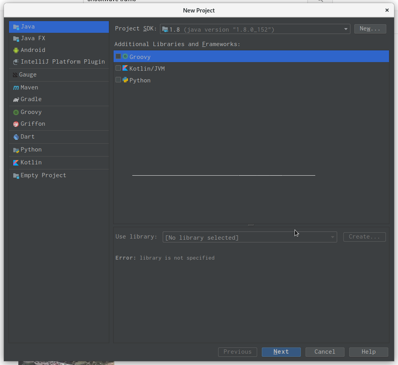
Task: Click the New... SDK button
Action: 370,29
